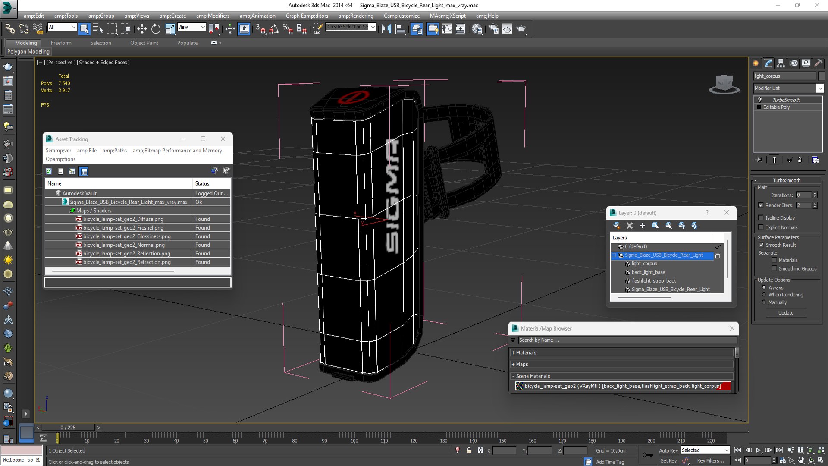Open the amp;Edit menu

(x=34, y=16)
